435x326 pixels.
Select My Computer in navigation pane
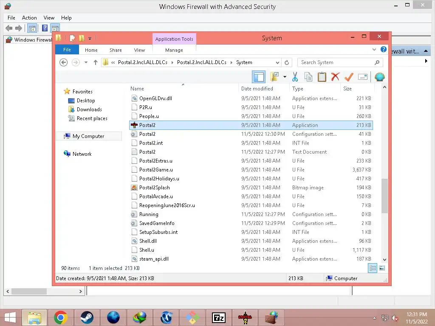click(x=89, y=136)
